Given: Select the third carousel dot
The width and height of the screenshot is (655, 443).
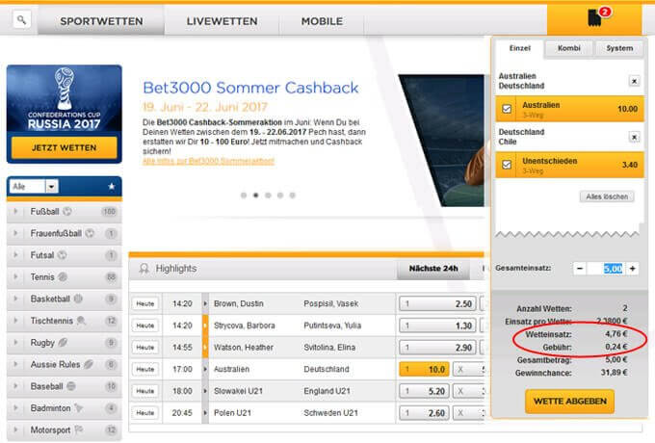Looking at the screenshot, I should tap(268, 195).
